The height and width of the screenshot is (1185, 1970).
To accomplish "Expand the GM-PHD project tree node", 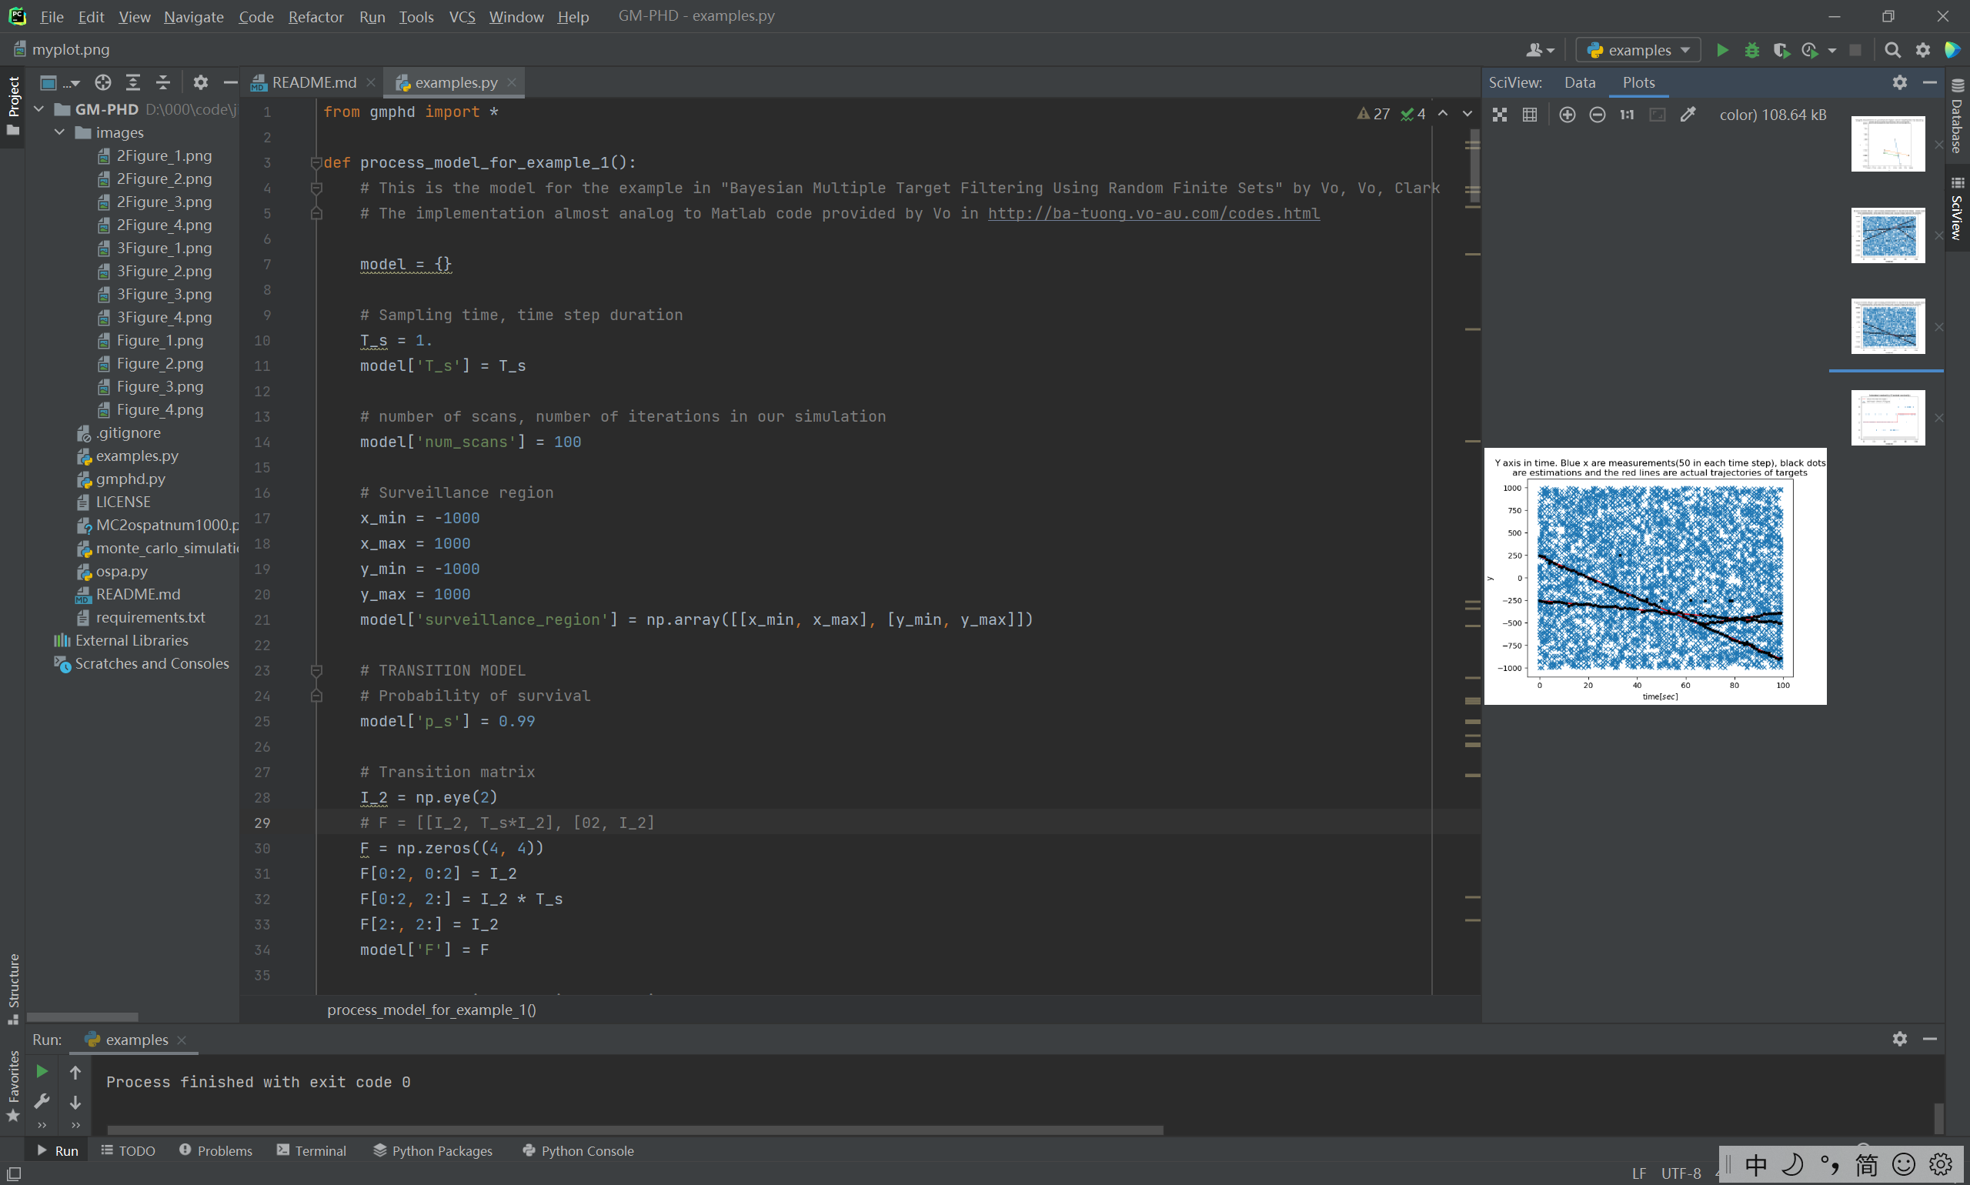I will point(31,110).
